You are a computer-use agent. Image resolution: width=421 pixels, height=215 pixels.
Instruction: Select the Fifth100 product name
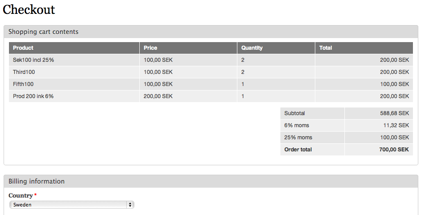[x=23, y=84]
